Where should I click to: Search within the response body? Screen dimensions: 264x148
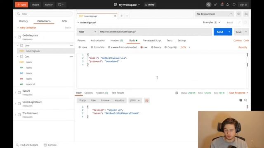(x=246, y=100)
